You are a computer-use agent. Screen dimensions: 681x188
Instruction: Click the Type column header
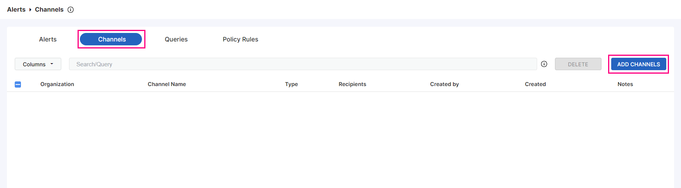(x=291, y=84)
